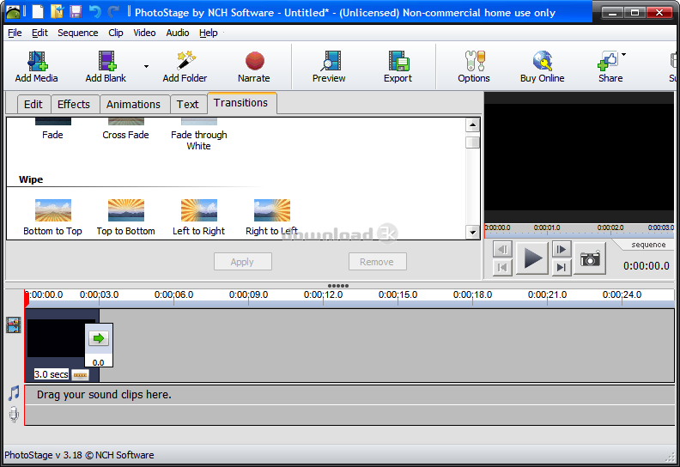The height and width of the screenshot is (467, 680).
Task: Select the Cross Fade transition
Action: (125, 130)
